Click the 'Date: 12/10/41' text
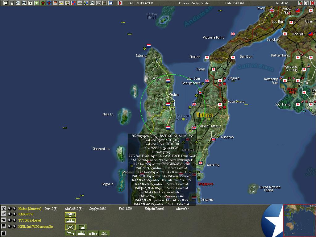The height and width of the screenshot is (237, 316). [x=235, y=3]
